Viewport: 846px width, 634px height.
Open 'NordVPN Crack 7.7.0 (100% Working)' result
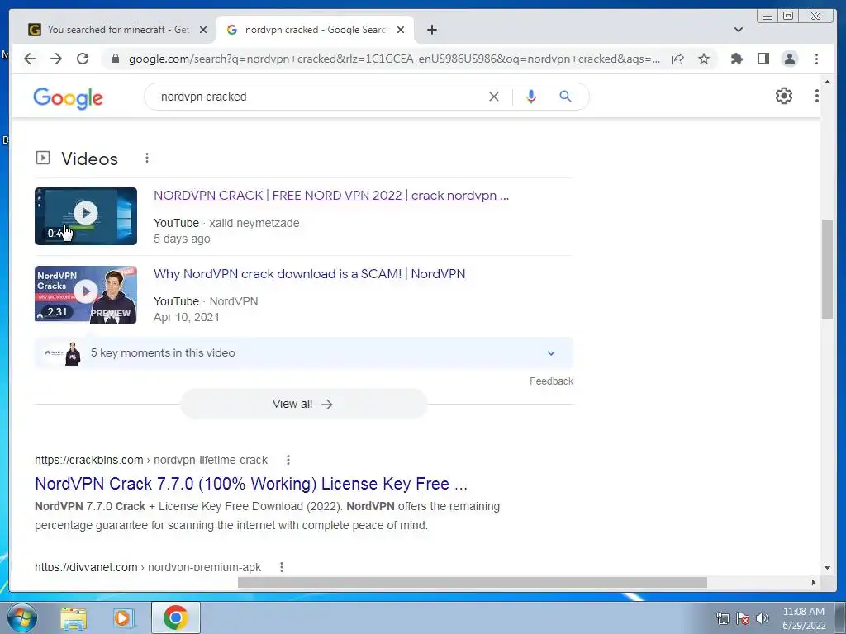pos(251,484)
